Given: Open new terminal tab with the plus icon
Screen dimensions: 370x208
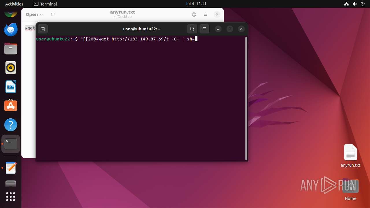Looking at the screenshot, I should (43, 29).
